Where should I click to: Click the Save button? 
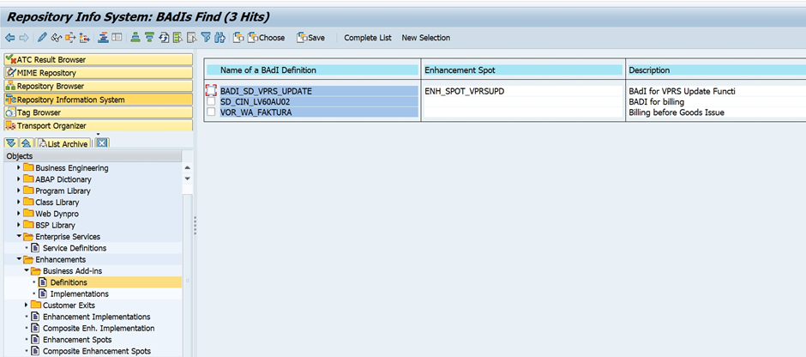click(x=310, y=38)
